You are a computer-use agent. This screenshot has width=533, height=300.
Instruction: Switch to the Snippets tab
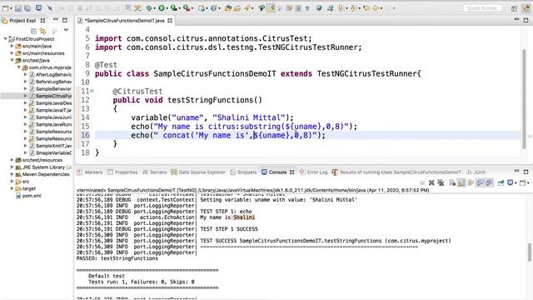point(243,172)
